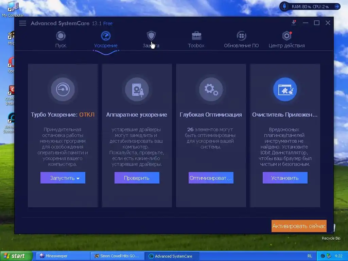Click the hardware acceleration disk rocket icon
The height and width of the screenshot is (261, 348).
[137, 89]
